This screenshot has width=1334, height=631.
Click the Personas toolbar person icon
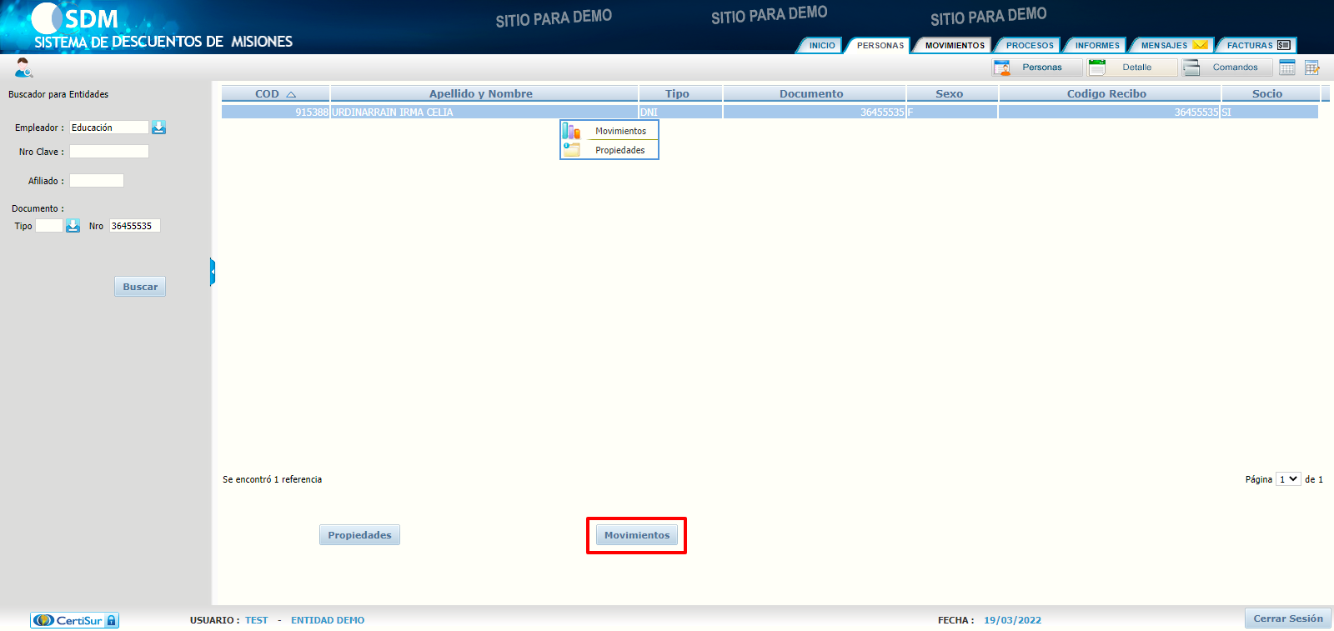[x=1002, y=68]
